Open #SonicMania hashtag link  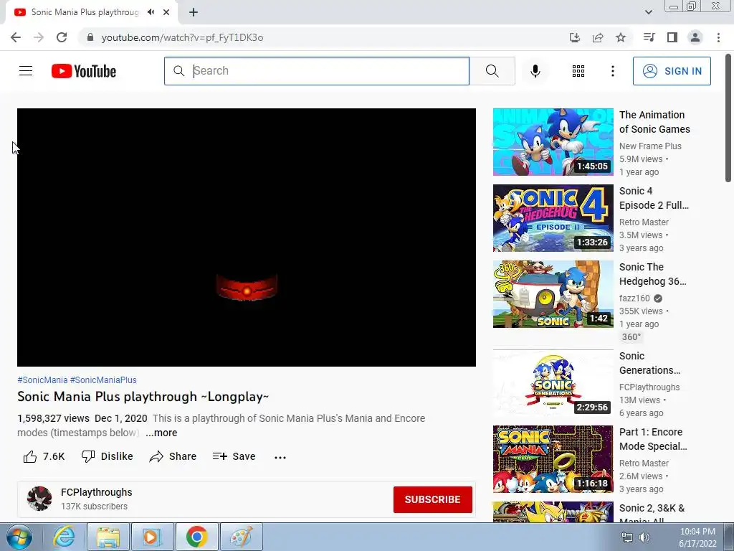[42, 380]
